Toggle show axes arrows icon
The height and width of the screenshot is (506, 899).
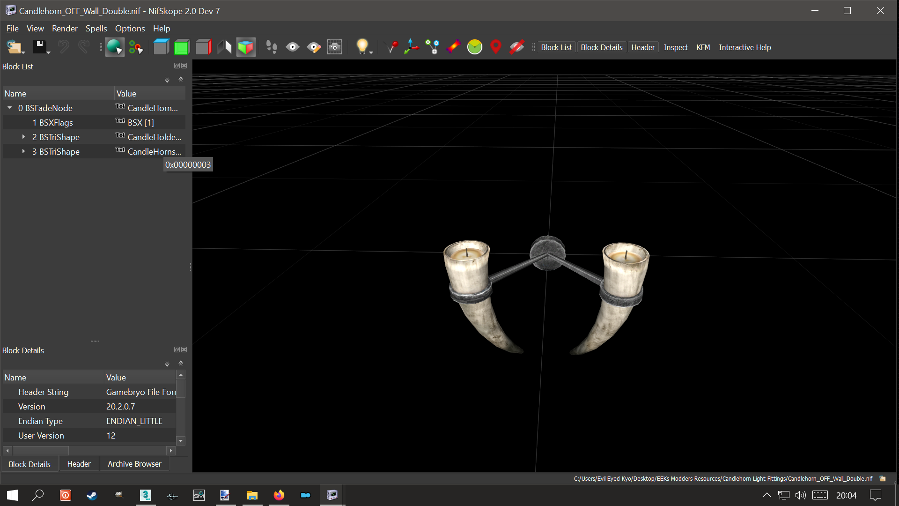click(411, 47)
